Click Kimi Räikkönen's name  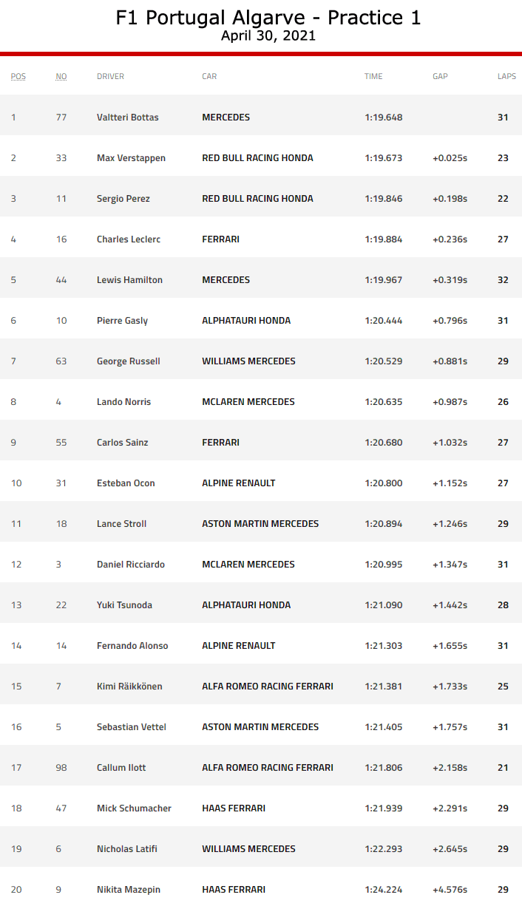click(x=129, y=687)
